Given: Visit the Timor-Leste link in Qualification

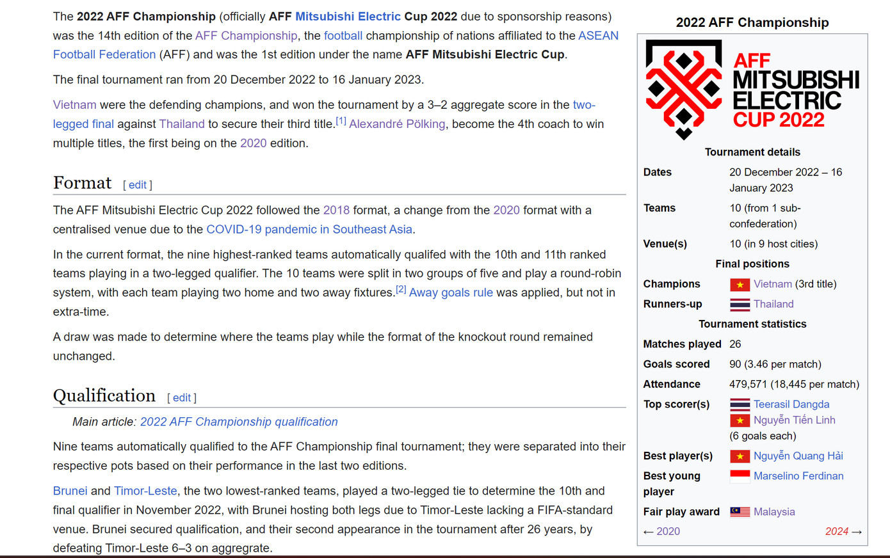Looking at the screenshot, I should pos(145,491).
